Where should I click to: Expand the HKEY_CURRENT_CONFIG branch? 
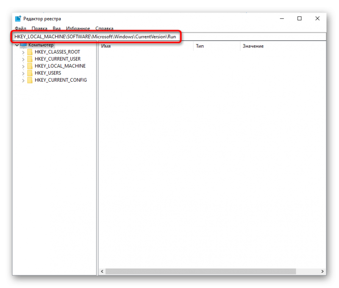[x=23, y=80]
